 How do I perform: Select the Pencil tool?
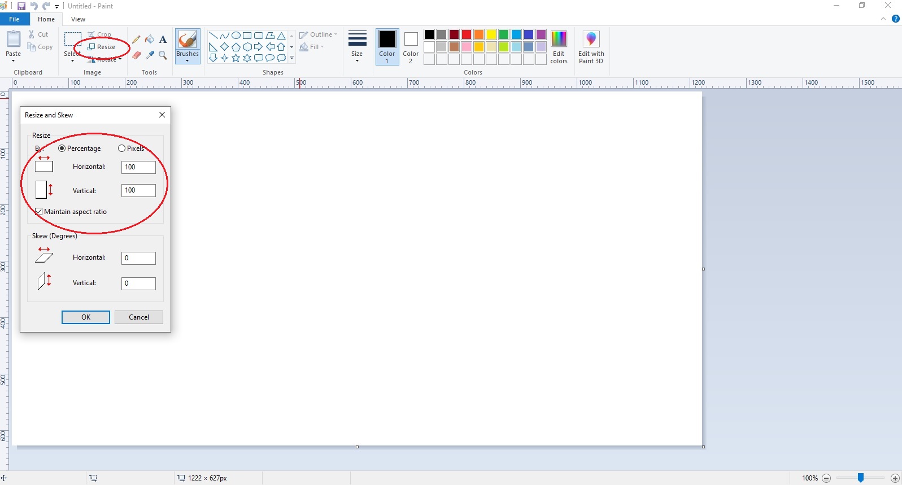136,40
